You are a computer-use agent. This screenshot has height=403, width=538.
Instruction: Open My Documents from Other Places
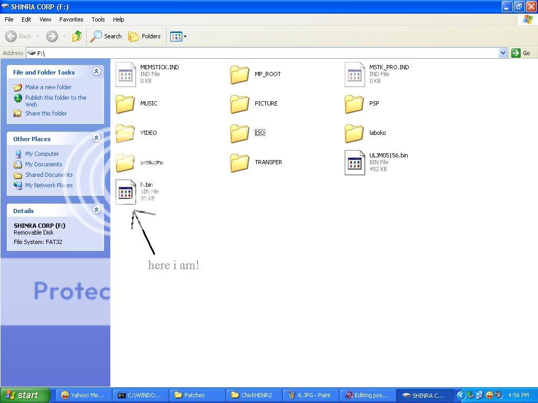click(44, 164)
